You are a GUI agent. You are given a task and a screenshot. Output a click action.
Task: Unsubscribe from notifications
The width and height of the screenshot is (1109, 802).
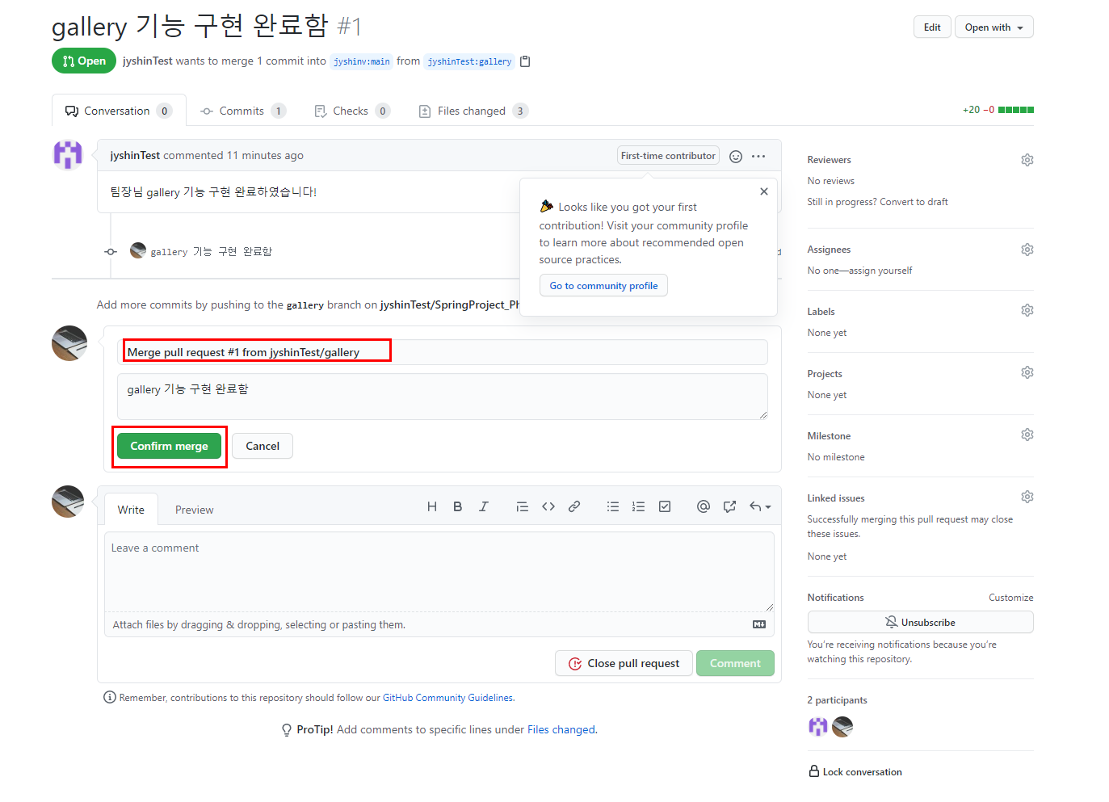[920, 622]
